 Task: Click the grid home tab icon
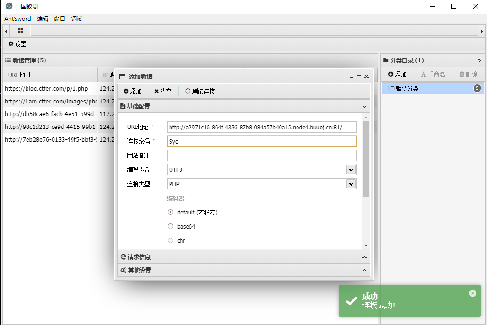pyautogui.click(x=20, y=30)
